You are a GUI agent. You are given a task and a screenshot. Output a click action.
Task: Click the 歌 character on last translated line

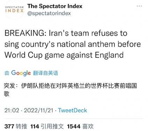pyautogui.click(x=7, y=94)
